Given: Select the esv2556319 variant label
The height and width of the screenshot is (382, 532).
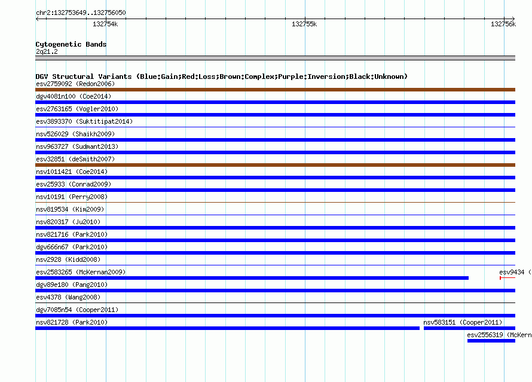Looking at the screenshot, I should point(499,335).
